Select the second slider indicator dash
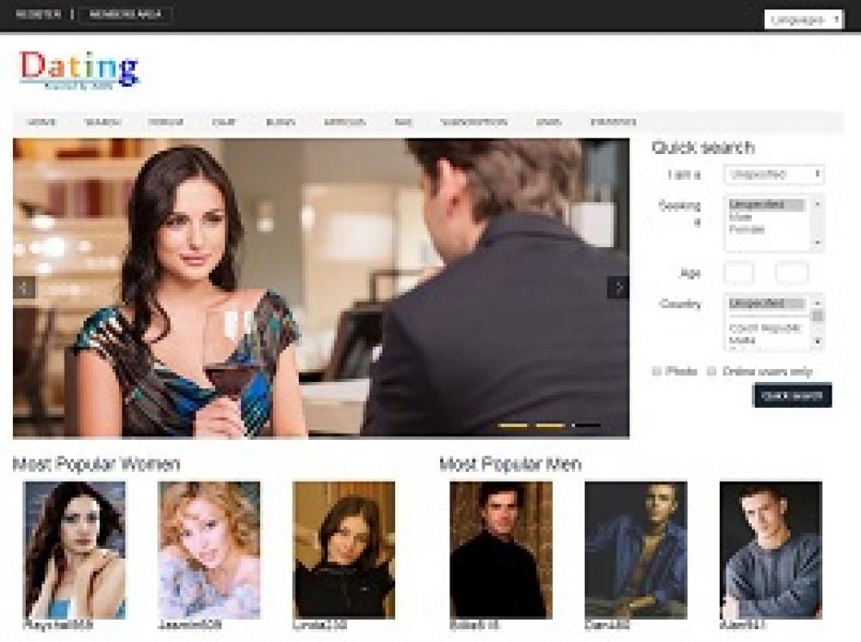Viewport: 861px width, 642px height. pos(550,425)
